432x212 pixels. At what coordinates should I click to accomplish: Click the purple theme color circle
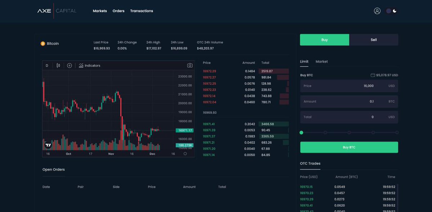coord(388,11)
